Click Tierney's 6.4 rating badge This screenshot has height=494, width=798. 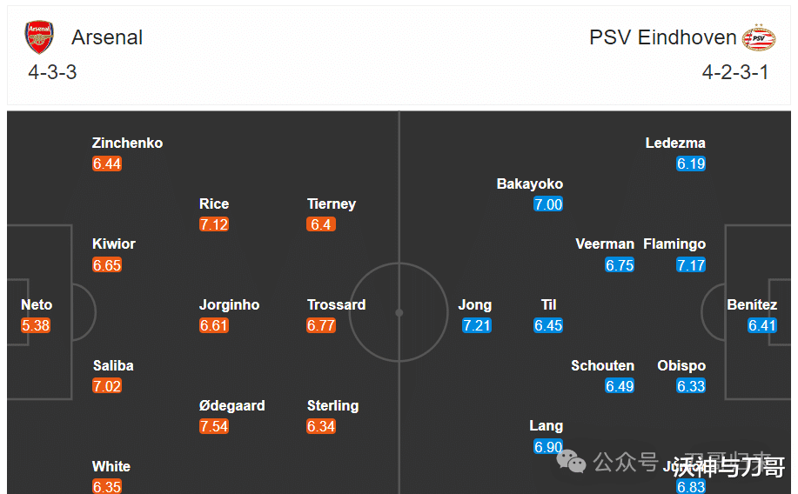(321, 224)
